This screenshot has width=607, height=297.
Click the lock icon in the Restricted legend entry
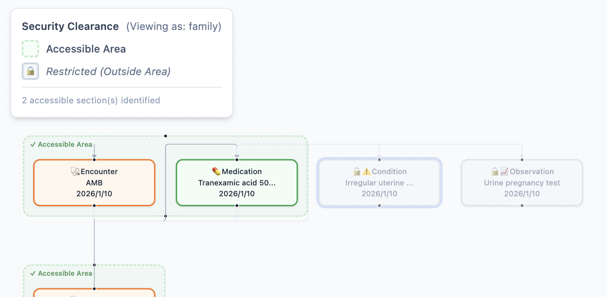click(x=30, y=72)
